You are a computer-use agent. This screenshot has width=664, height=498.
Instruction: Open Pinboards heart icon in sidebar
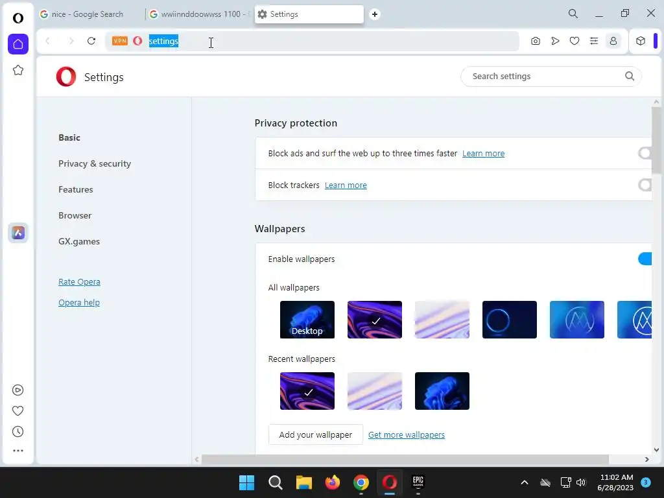click(x=18, y=410)
